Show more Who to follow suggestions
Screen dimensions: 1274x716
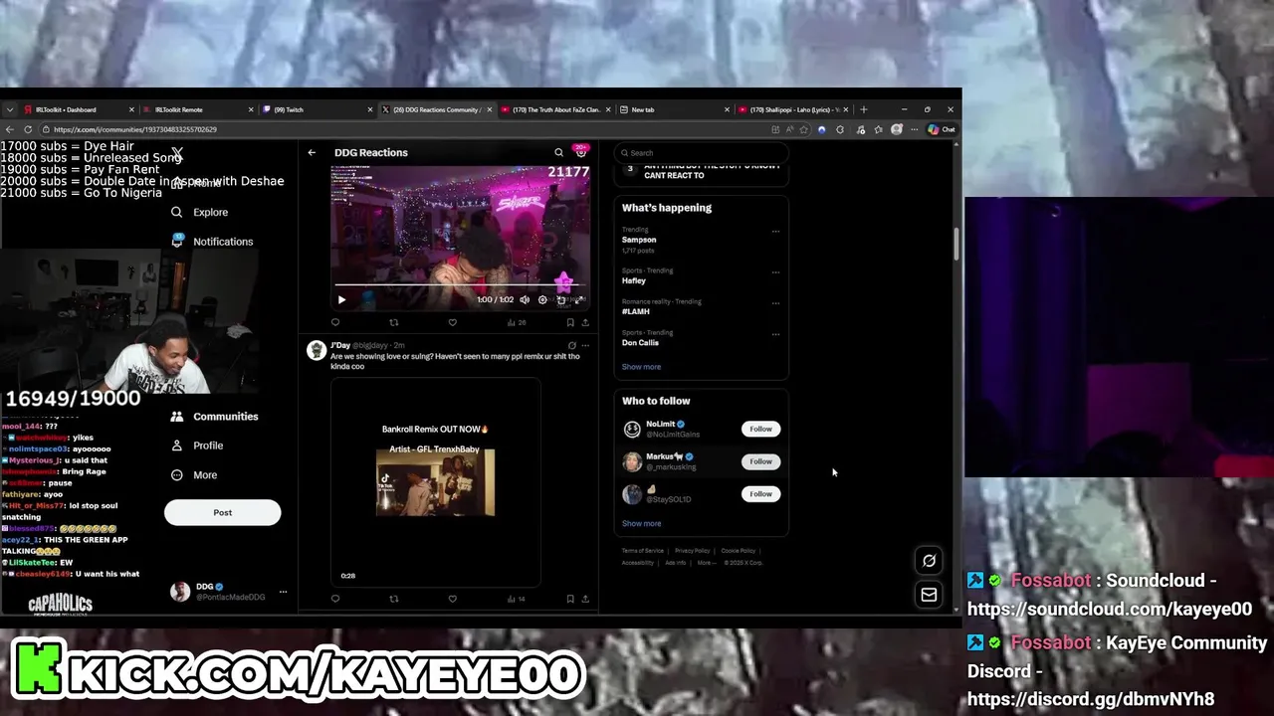pos(641,523)
